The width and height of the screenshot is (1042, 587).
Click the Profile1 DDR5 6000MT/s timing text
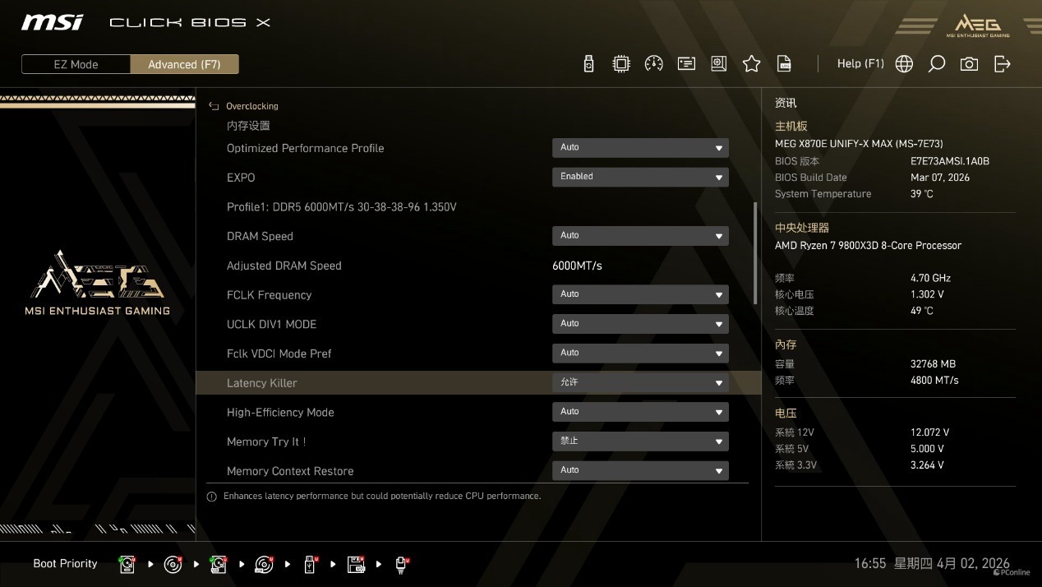(x=342, y=207)
